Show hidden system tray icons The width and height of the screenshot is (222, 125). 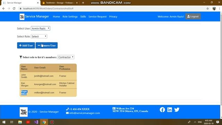[195, 122]
